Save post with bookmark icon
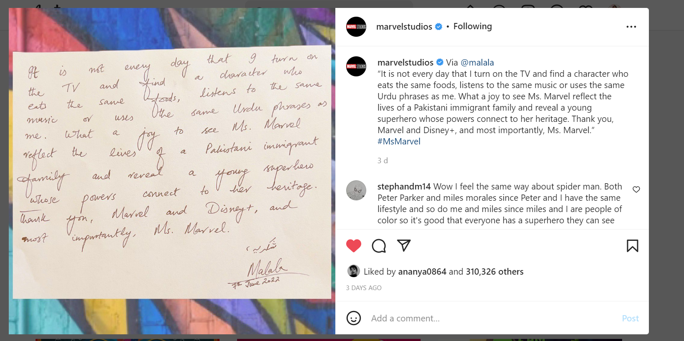Image resolution: width=684 pixels, height=341 pixels. tap(632, 246)
